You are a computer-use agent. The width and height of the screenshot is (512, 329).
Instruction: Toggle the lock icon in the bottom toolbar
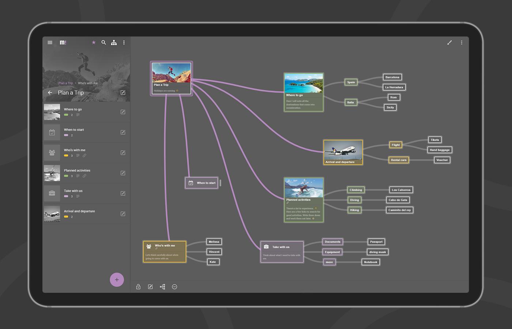point(138,287)
